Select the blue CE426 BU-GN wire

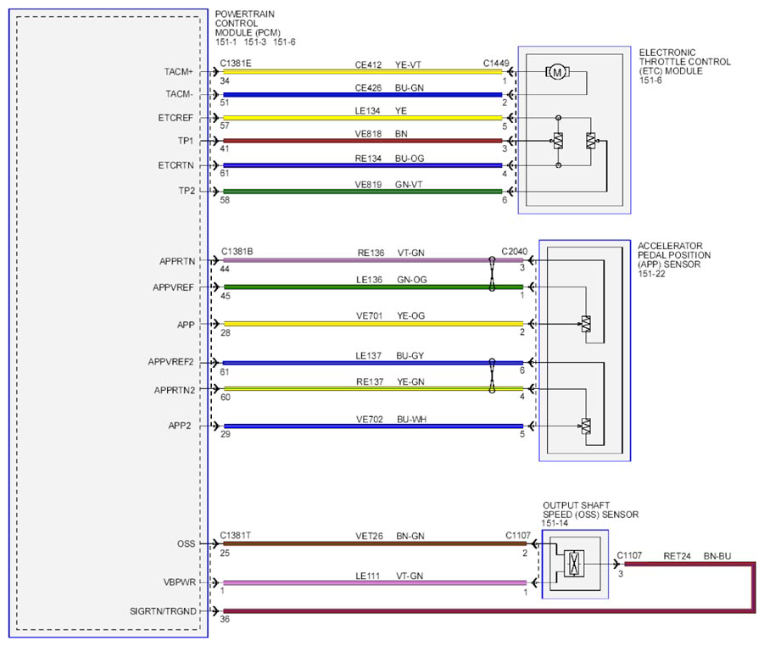(363, 94)
